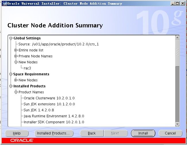This screenshot has width=187, height=145.
Task: Click the disabled Next button
Action: [116, 133]
